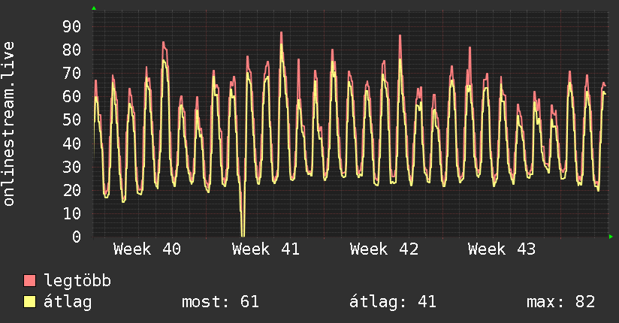Viewport: 619px width, 323px height.
Task: Click the green arrow at x-axis end
Action: click(611, 237)
